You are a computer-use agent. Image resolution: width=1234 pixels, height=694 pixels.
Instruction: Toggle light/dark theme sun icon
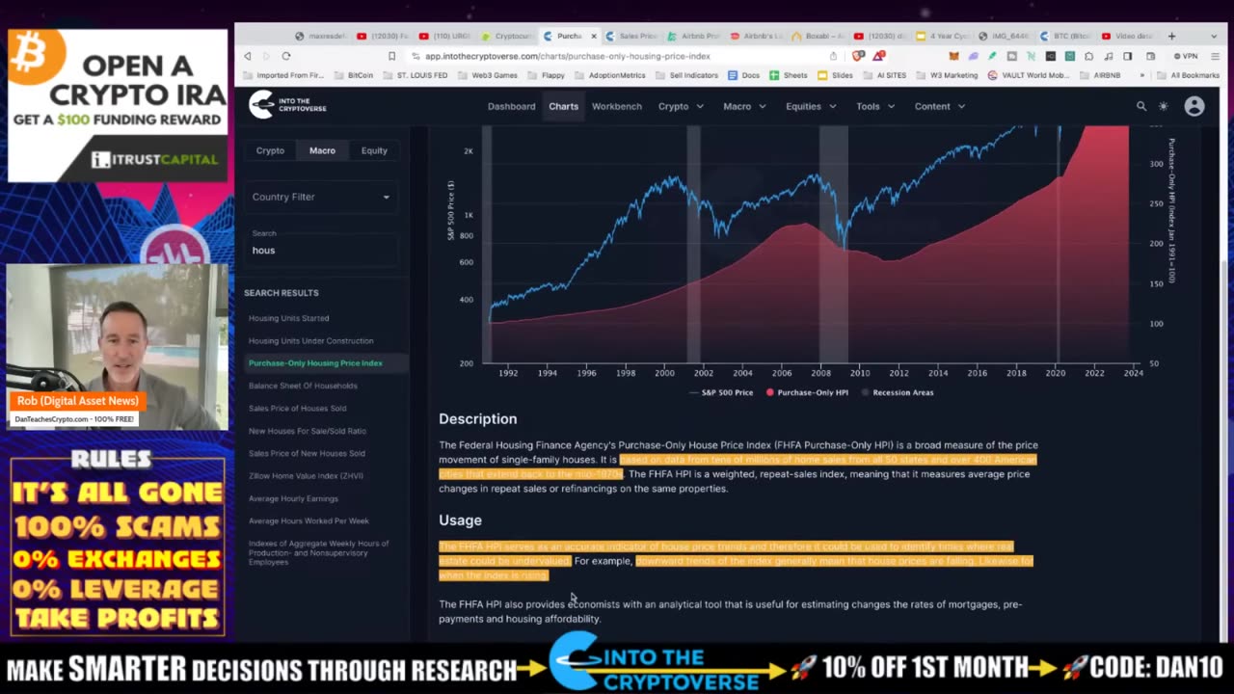(1164, 106)
